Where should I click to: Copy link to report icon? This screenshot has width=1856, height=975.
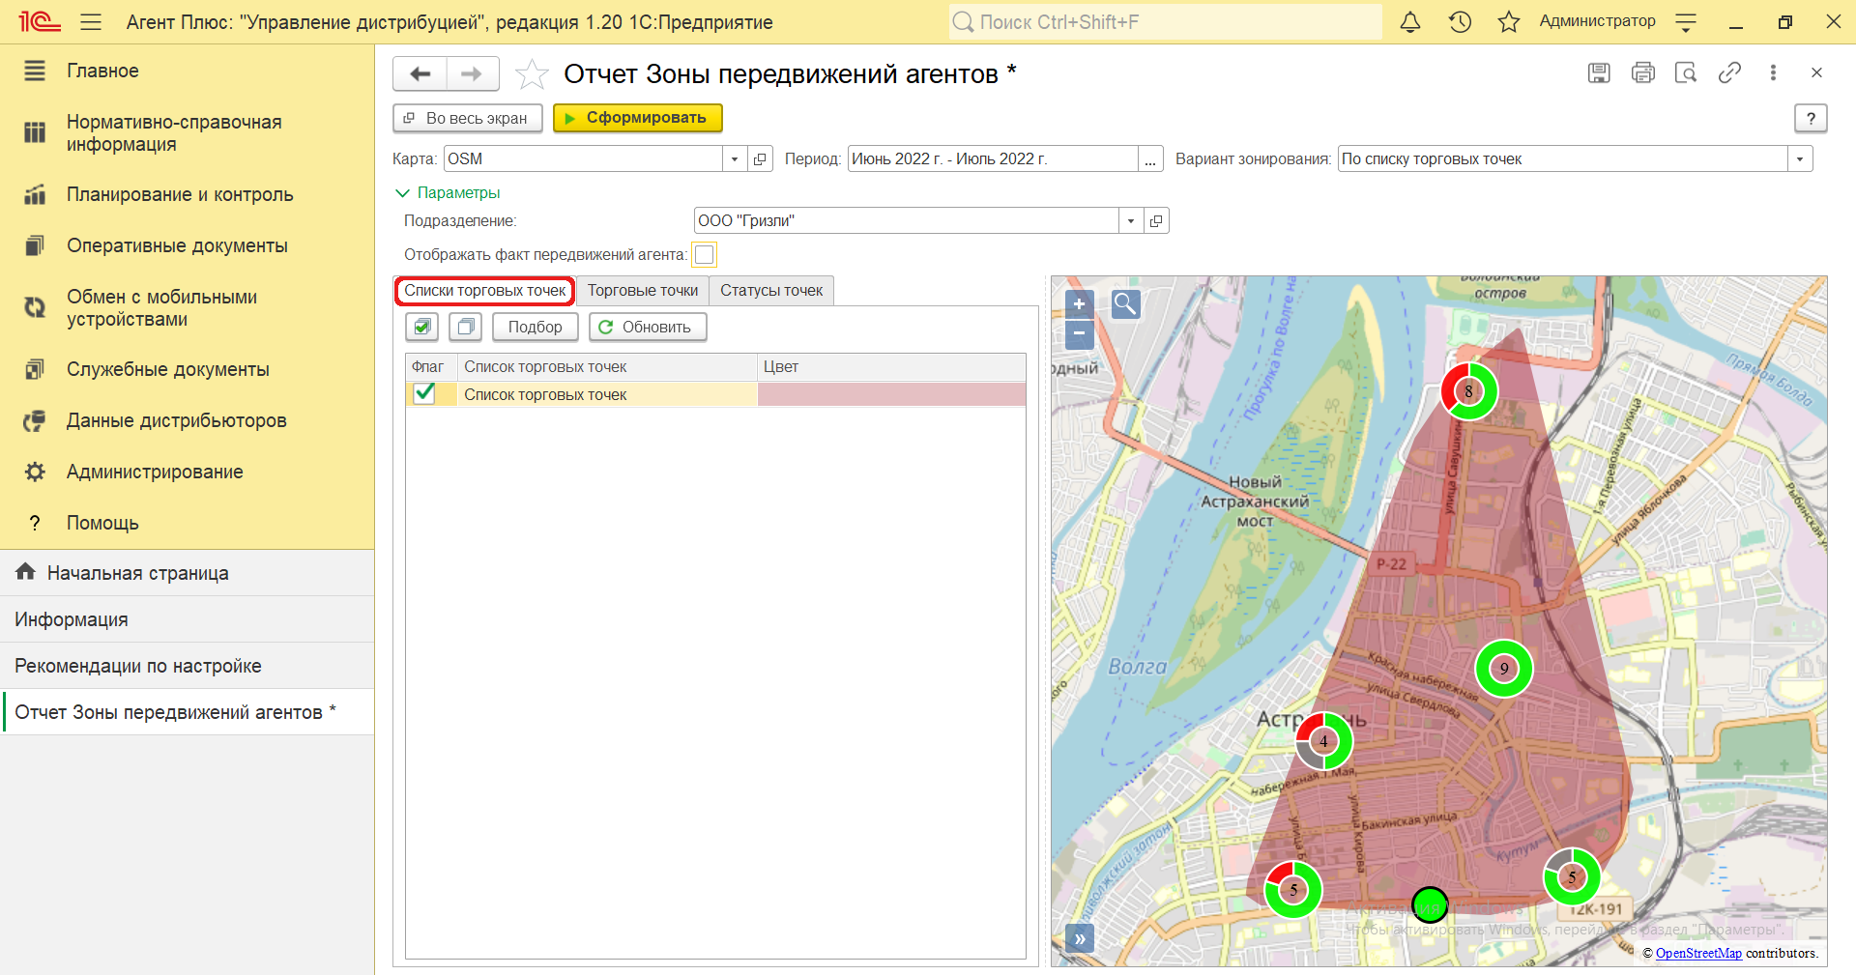tap(1729, 72)
